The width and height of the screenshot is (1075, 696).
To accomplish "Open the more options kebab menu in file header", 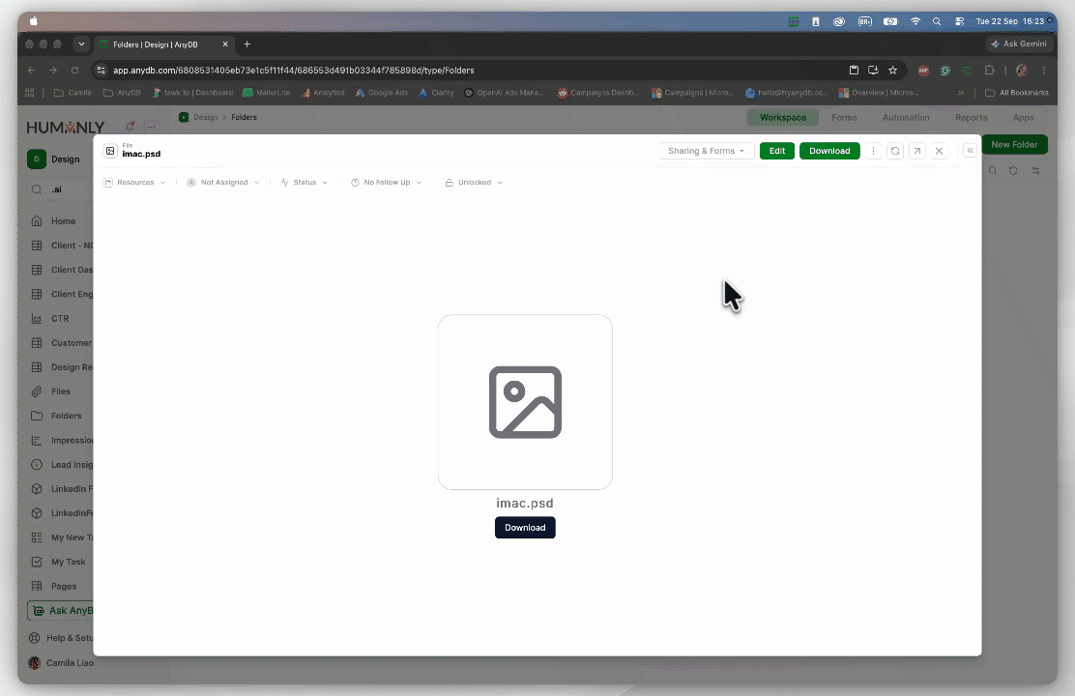I will (x=873, y=151).
